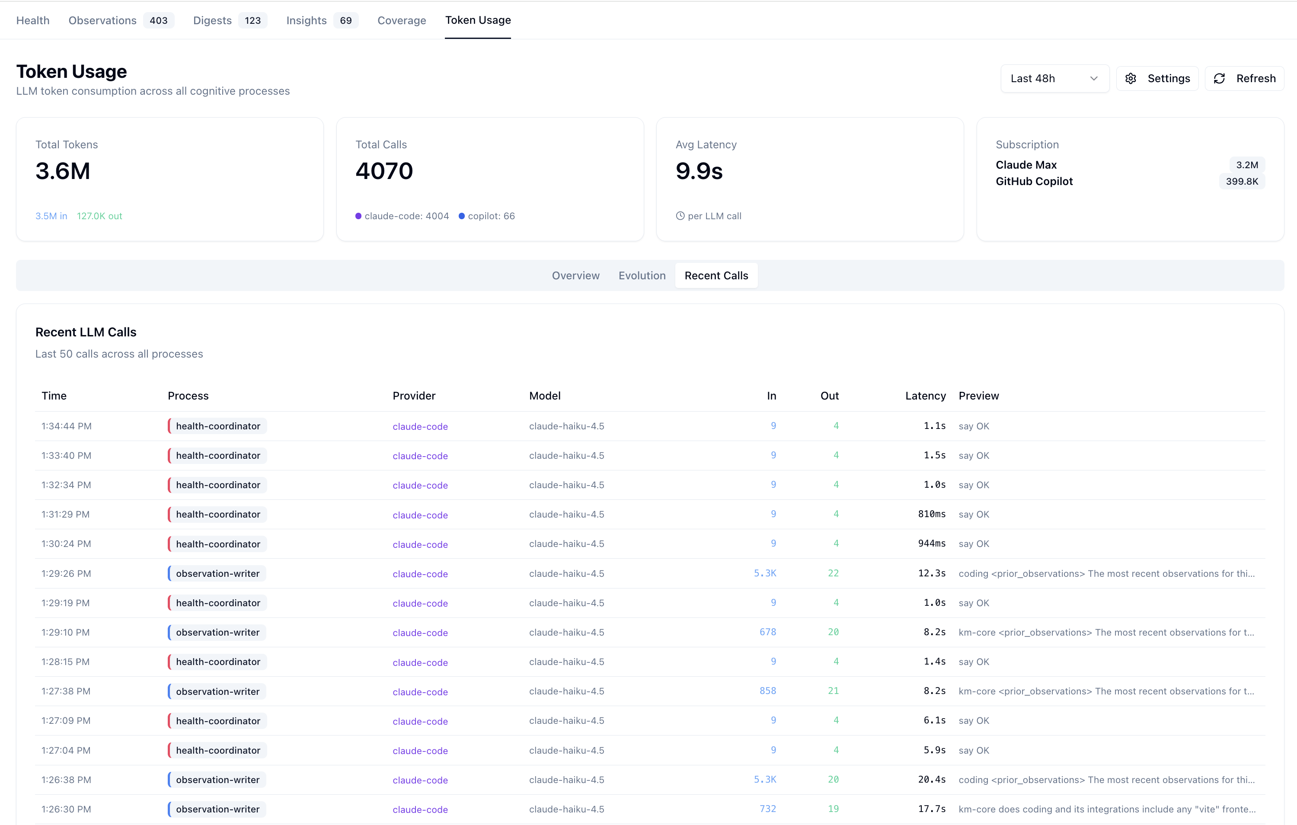1297x825 pixels.
Task: Click the Latency column header
Action: tap(925, 396)
